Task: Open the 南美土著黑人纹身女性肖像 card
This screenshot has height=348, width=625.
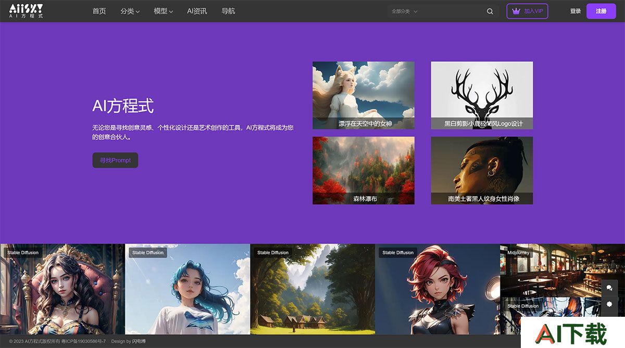Action: 482,170
